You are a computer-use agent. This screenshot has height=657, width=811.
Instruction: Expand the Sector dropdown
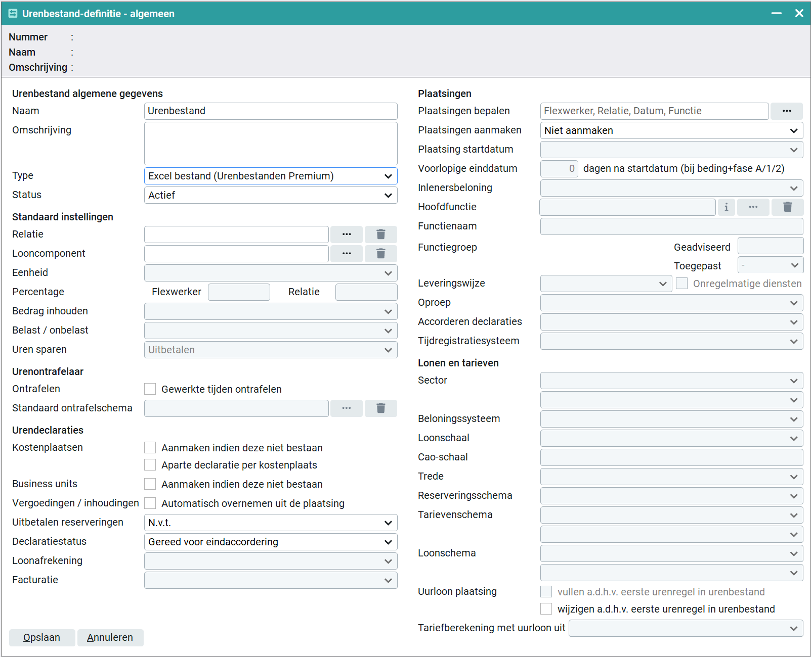click(671, 381)
